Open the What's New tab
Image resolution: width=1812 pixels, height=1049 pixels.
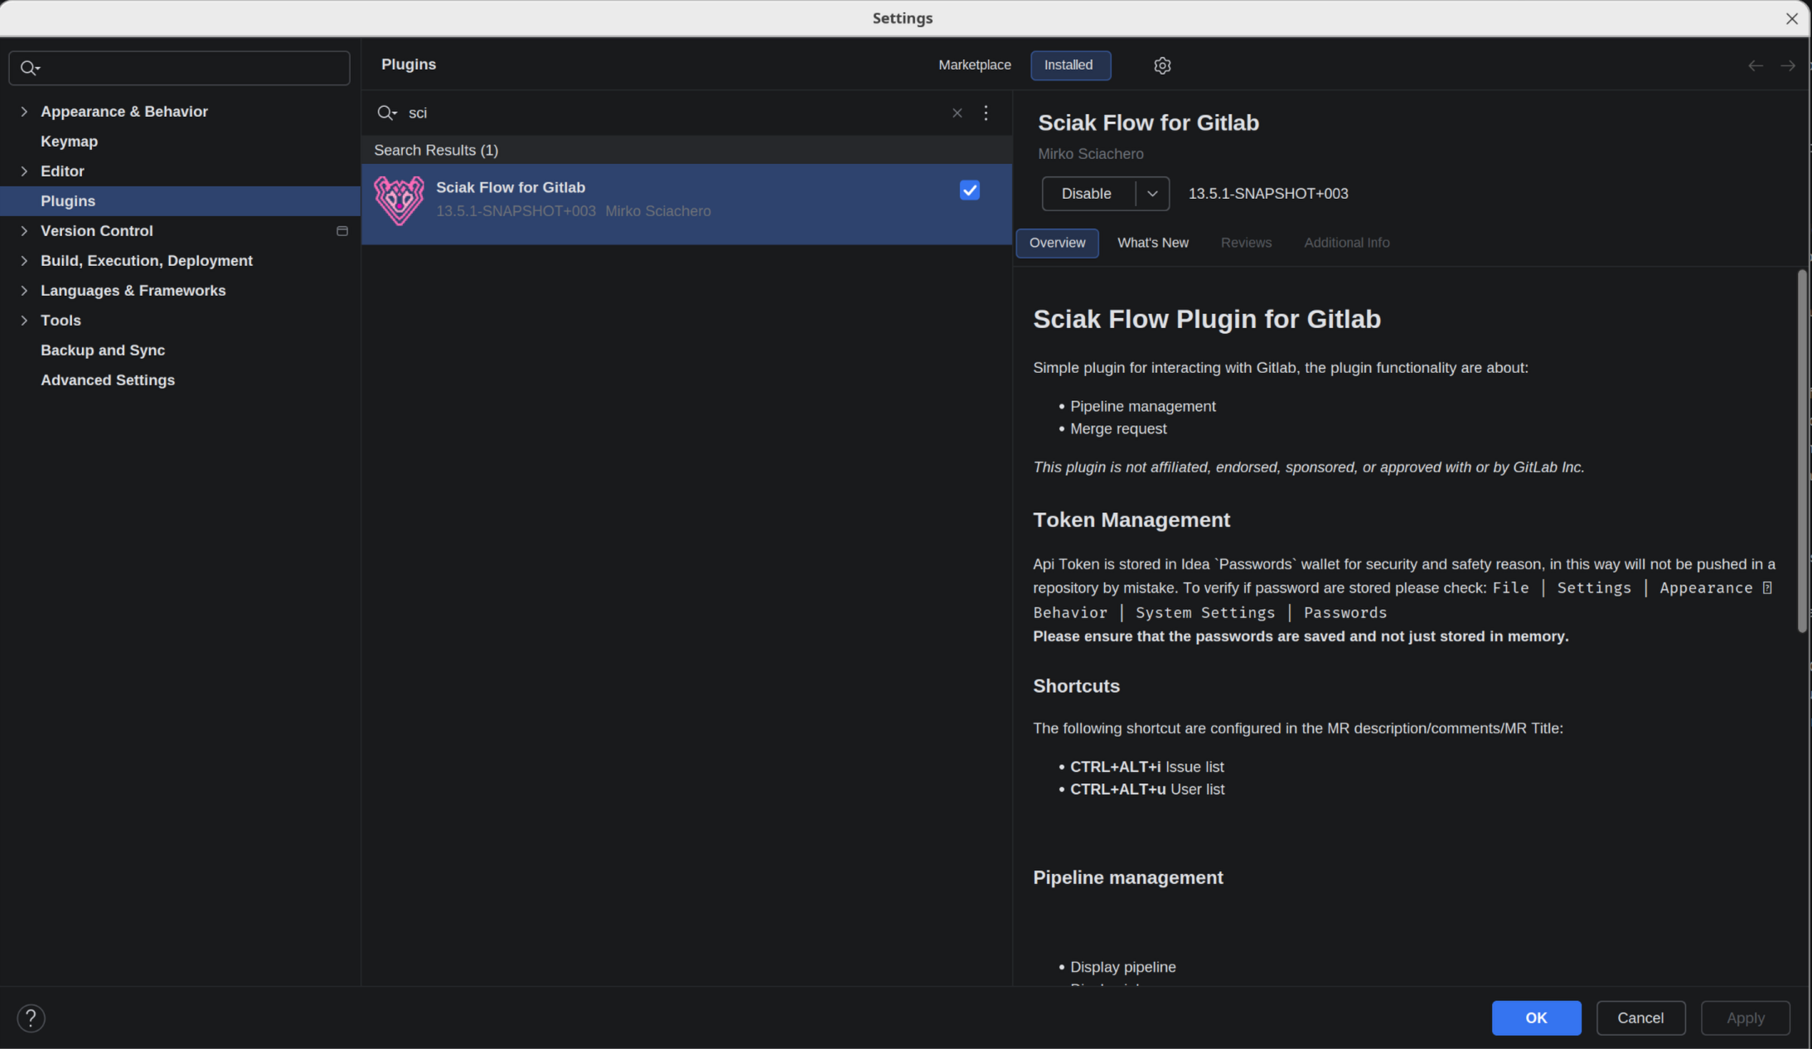(x=1152, y=243)
